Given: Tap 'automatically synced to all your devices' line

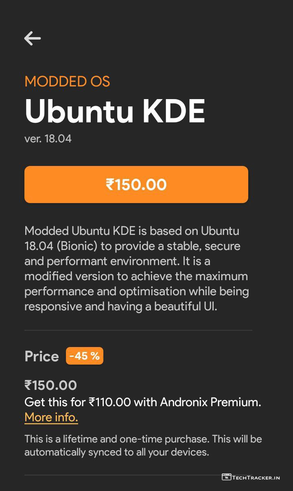Looking at the screenshot, I should (x=116, y=452).
